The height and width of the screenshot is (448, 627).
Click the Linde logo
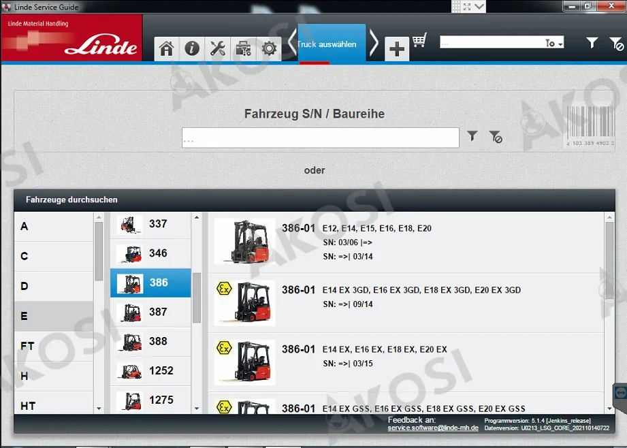click(x=101, y=45)
